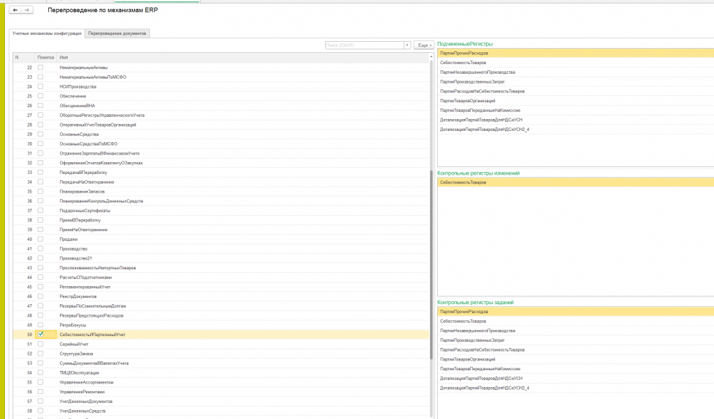
Task: Click the ПодарочныеСертификаты row
Action: (221, 210)
